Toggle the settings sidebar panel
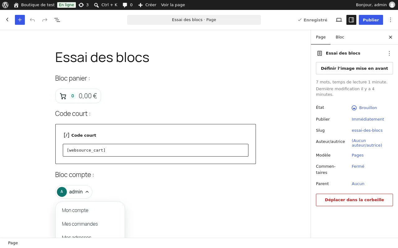The height and width of the screenshot is (248, 398). point(351,20)
